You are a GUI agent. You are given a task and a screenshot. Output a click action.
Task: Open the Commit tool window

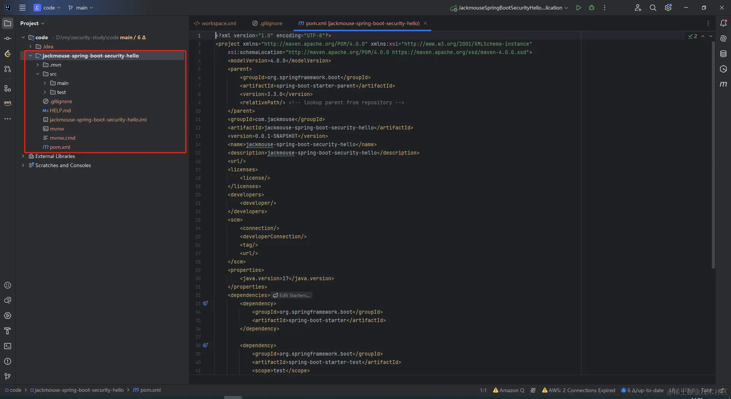click(x=8, y=38)
